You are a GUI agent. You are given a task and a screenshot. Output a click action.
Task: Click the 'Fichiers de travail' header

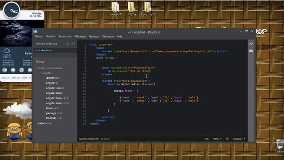point(46,44)
